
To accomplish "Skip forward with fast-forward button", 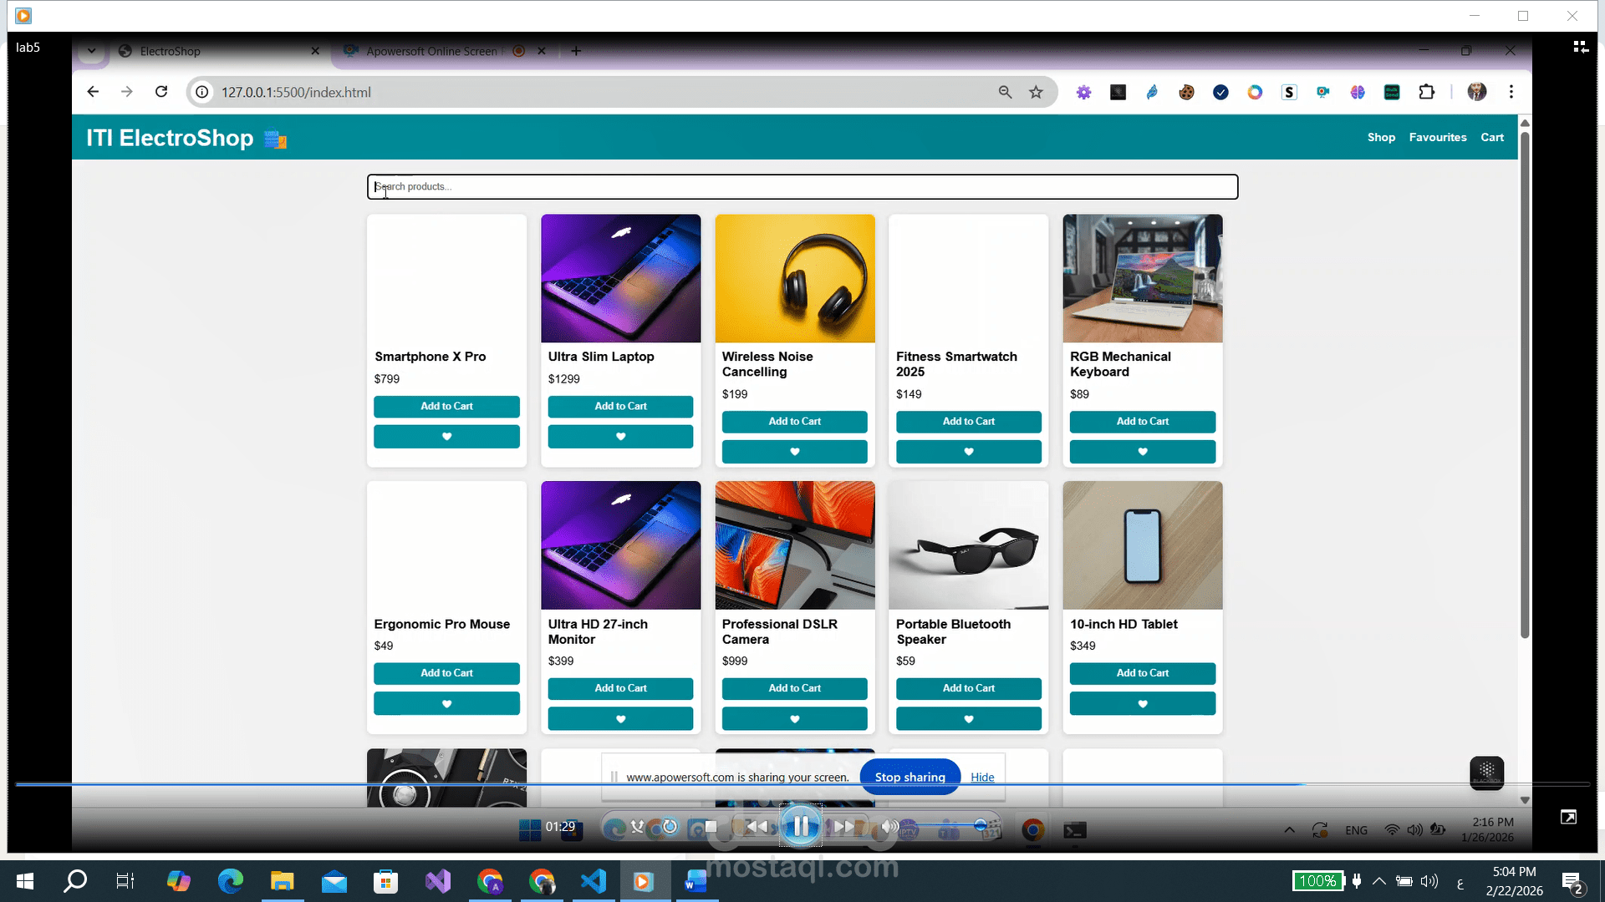I will coord(844,827).
